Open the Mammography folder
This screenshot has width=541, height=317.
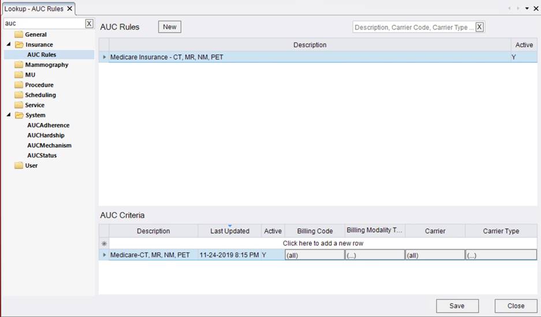[x=46, y=65]
